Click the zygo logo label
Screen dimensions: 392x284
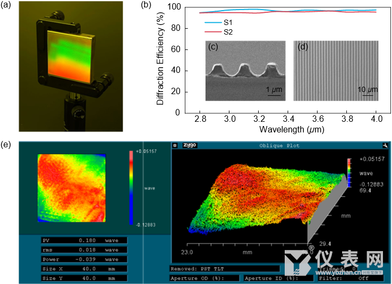(190, 145)
